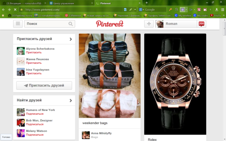This screenshot has height=141, width=226.
Task: Open Anna Mihályffy's profile name
Action: [101, 133]
